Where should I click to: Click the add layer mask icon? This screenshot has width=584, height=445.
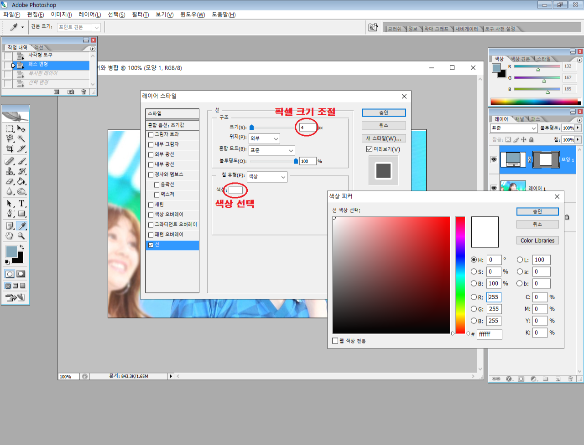pyautogui.click(x=521, y=379)
